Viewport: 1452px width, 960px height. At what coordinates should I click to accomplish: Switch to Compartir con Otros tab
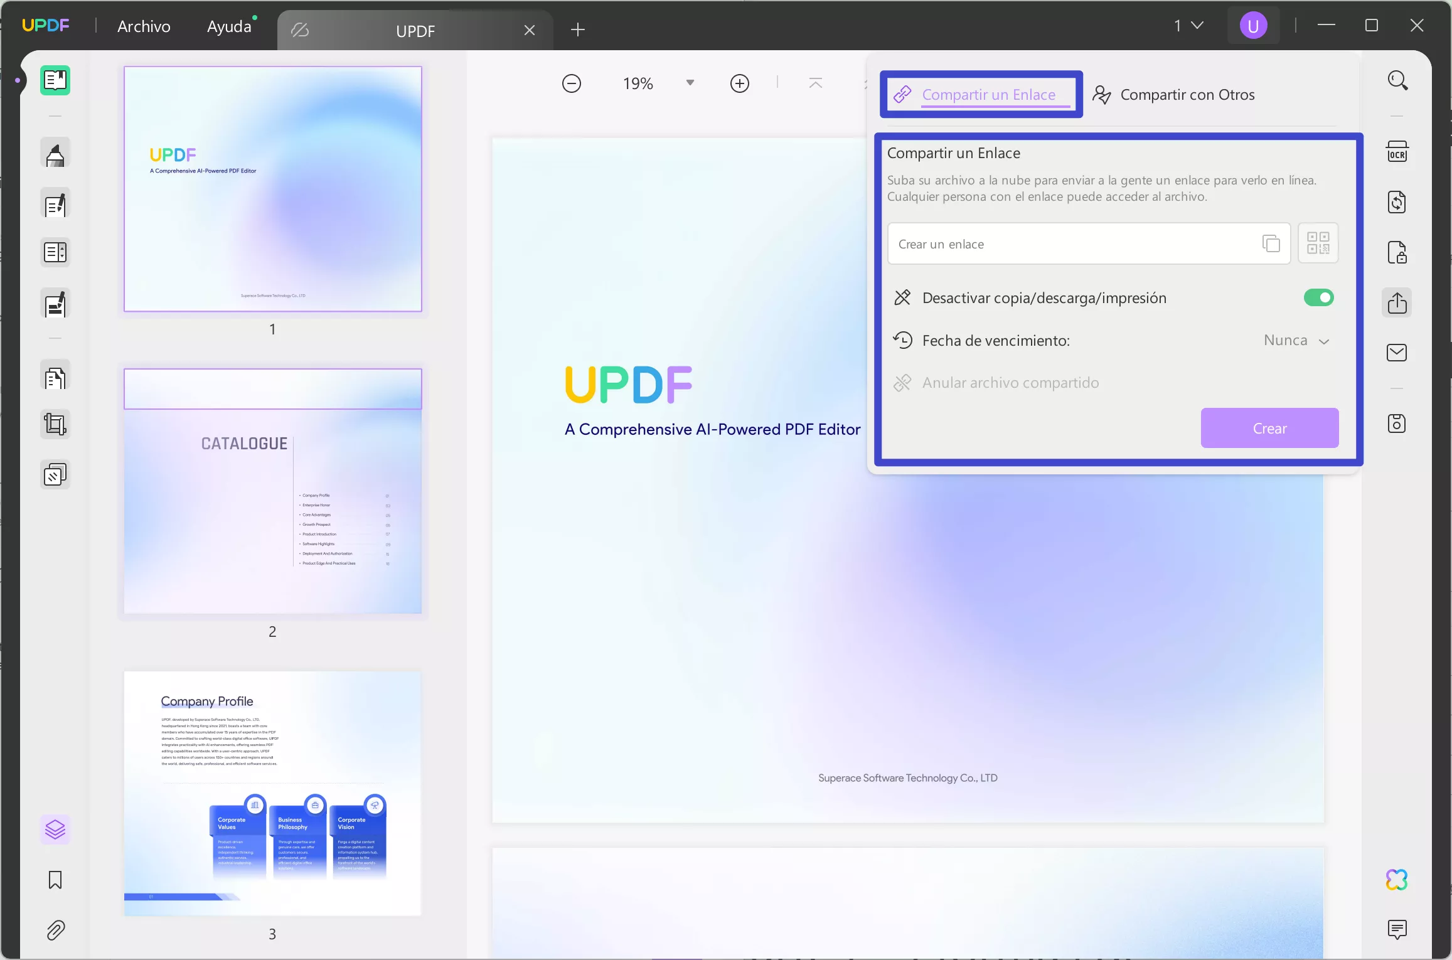click(x=1173, y=94)
